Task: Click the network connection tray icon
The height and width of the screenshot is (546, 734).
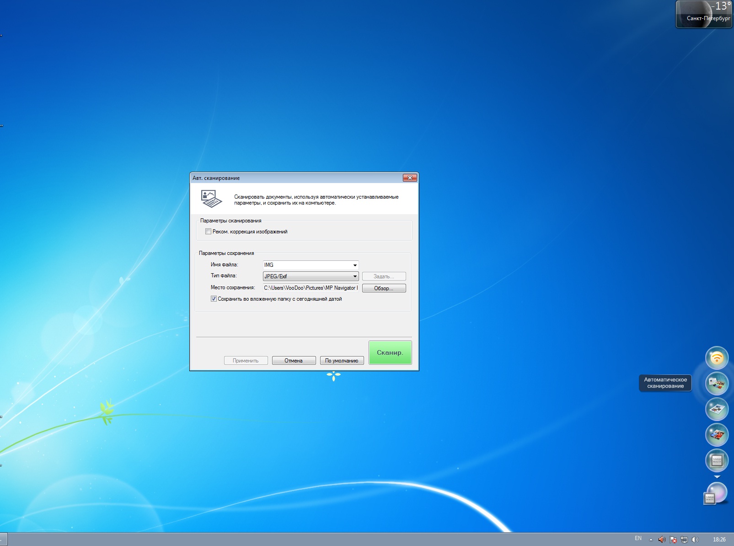Action: pyautogui.click(x=684, y=540)
